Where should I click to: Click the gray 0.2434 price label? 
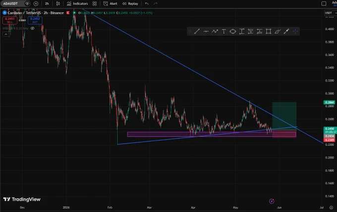point(329,136)
